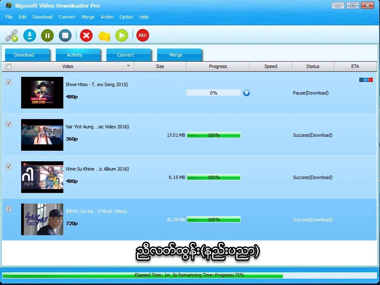This screenshot has height=285, width=380.
Task: Uncheck the Wine Su Khine video checkbox
Action: [x=8, y=166]
